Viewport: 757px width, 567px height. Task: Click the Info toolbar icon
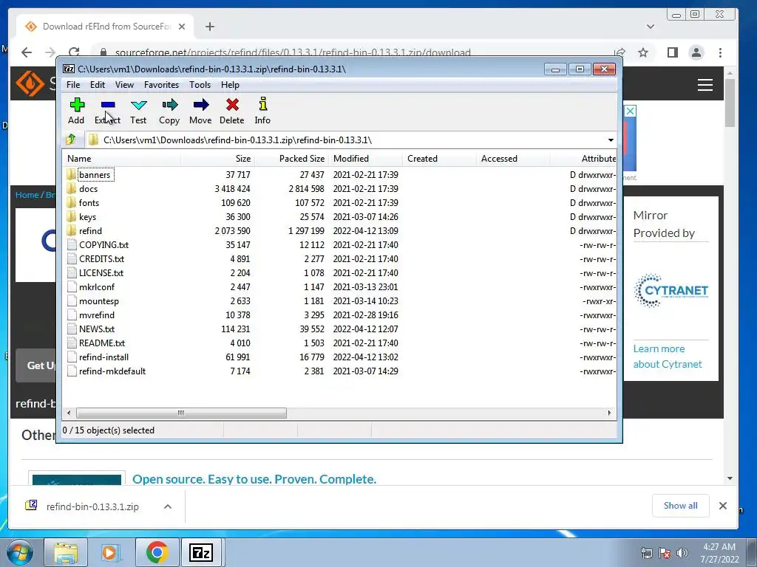coord(262,111)
